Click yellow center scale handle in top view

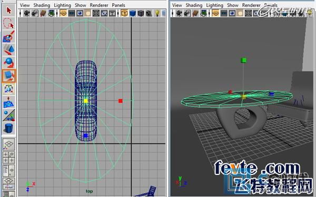86,101
